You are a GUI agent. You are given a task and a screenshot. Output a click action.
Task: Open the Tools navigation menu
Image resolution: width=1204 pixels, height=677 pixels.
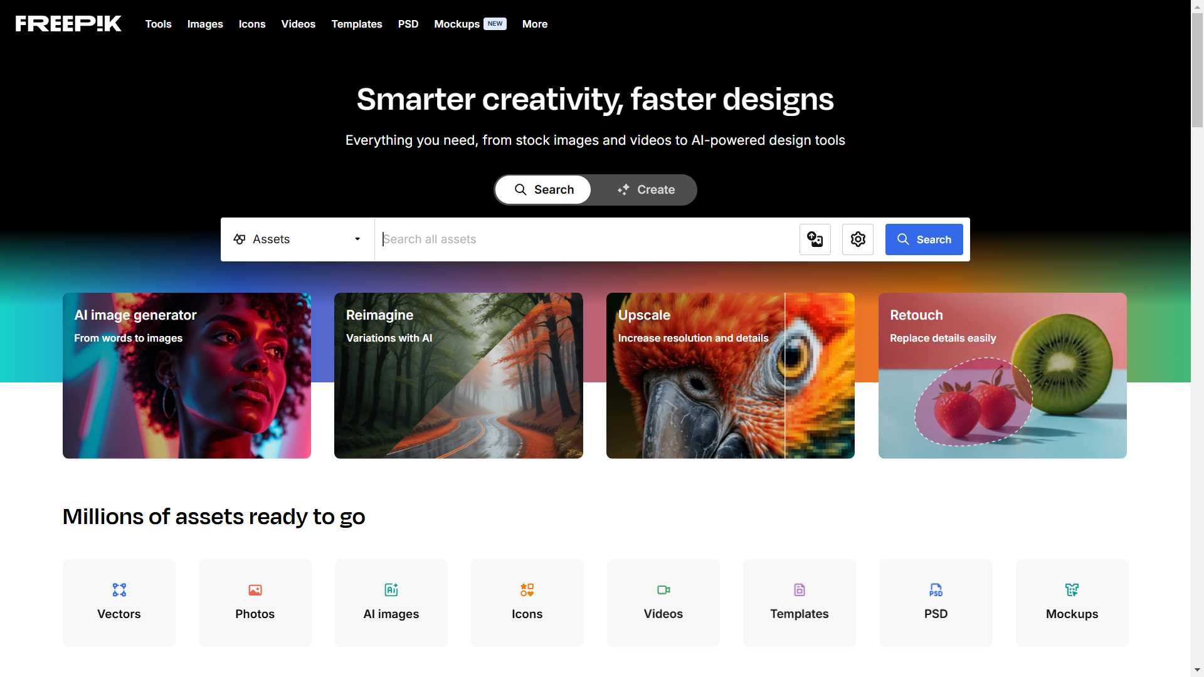click(158, 24)
